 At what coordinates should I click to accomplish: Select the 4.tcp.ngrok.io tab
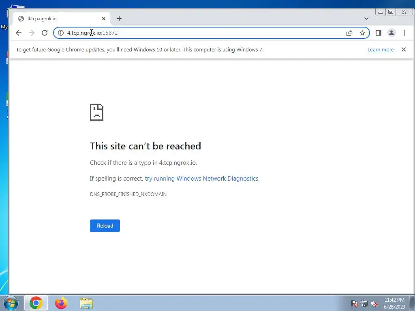click(62, 19)
